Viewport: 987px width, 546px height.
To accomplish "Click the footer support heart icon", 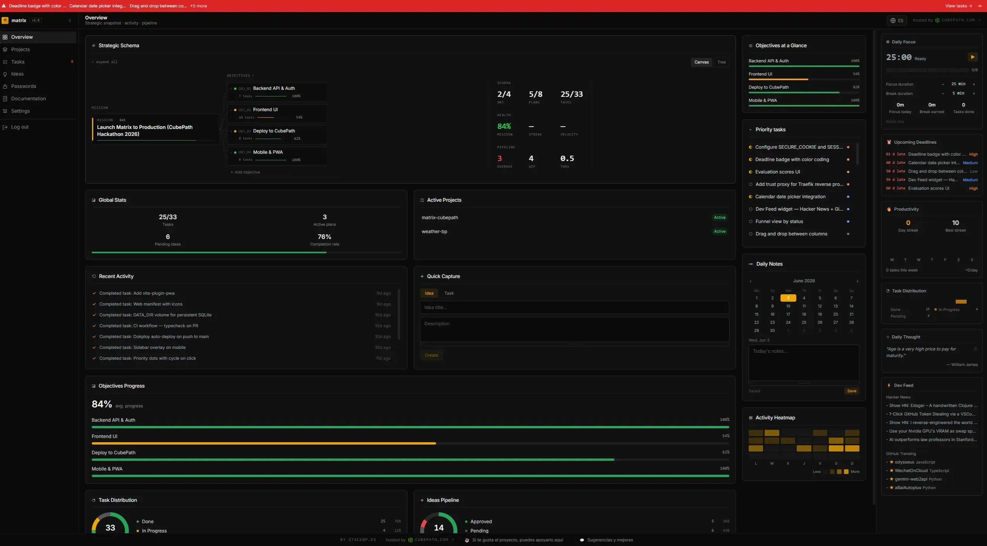I will point(467,540).
